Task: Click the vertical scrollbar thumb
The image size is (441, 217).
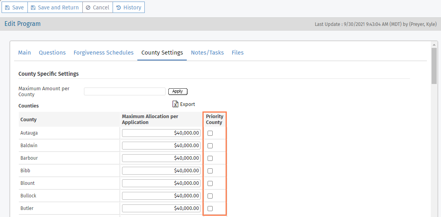Action: [434, 66]
